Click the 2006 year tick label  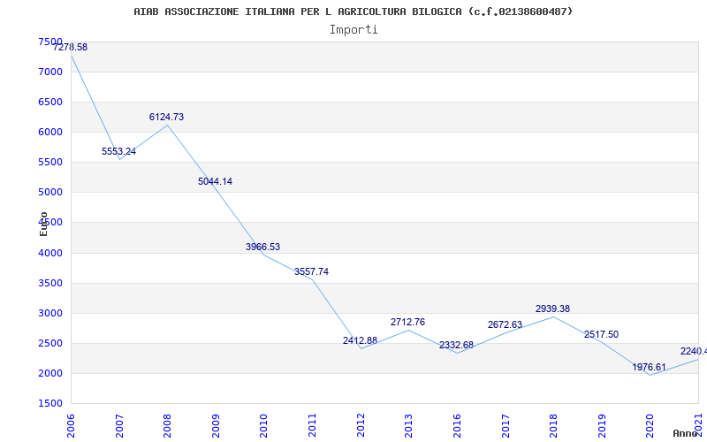71,426
